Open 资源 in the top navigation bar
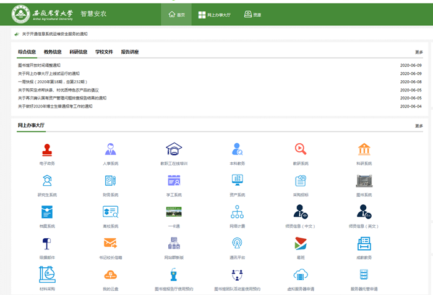 point(252,14)
